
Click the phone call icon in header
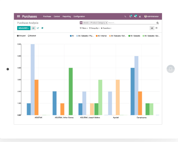click(125, 16)
